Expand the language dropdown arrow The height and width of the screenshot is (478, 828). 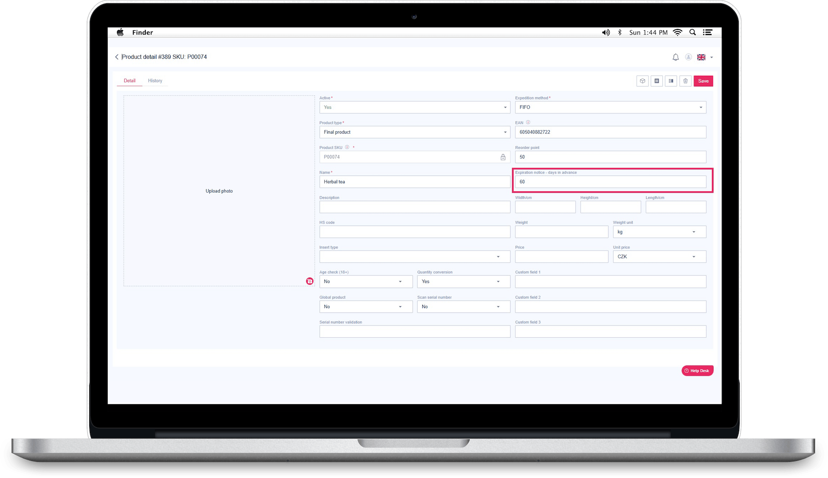click(x=712, y=57)
